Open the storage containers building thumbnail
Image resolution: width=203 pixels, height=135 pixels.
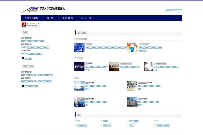tap(132, 102)
